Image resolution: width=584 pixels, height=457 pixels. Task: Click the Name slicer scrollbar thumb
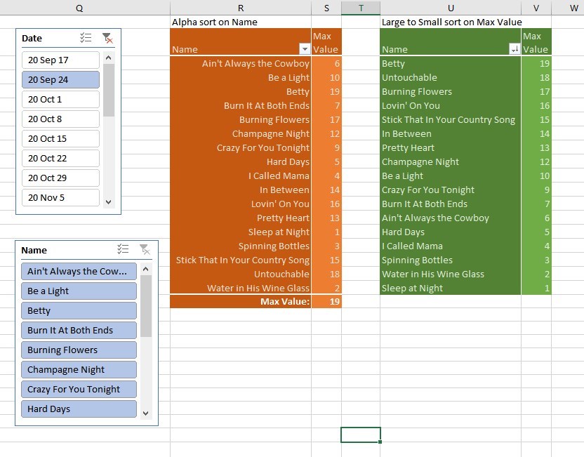(x=146, y=306)
